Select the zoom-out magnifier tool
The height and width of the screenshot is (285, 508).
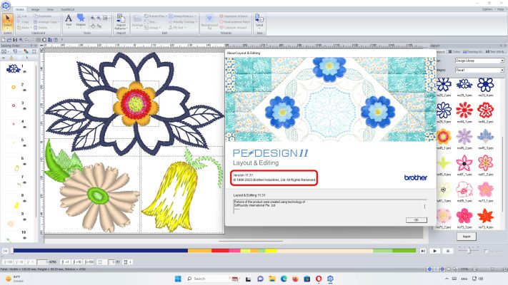[x=99, y=18]
